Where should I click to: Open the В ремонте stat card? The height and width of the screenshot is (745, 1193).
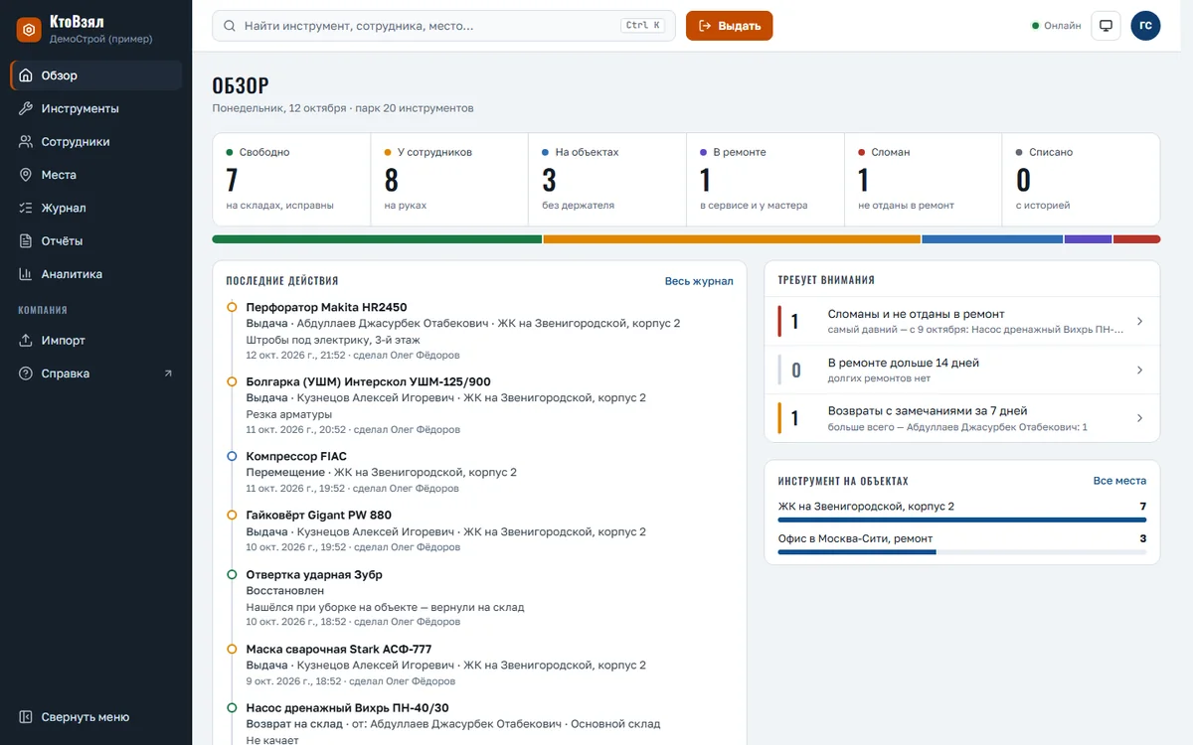click(766, 180)
